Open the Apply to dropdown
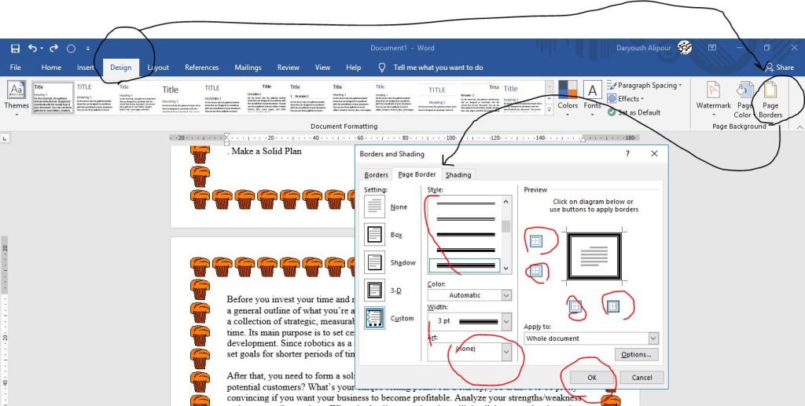 tap(653, 338)
